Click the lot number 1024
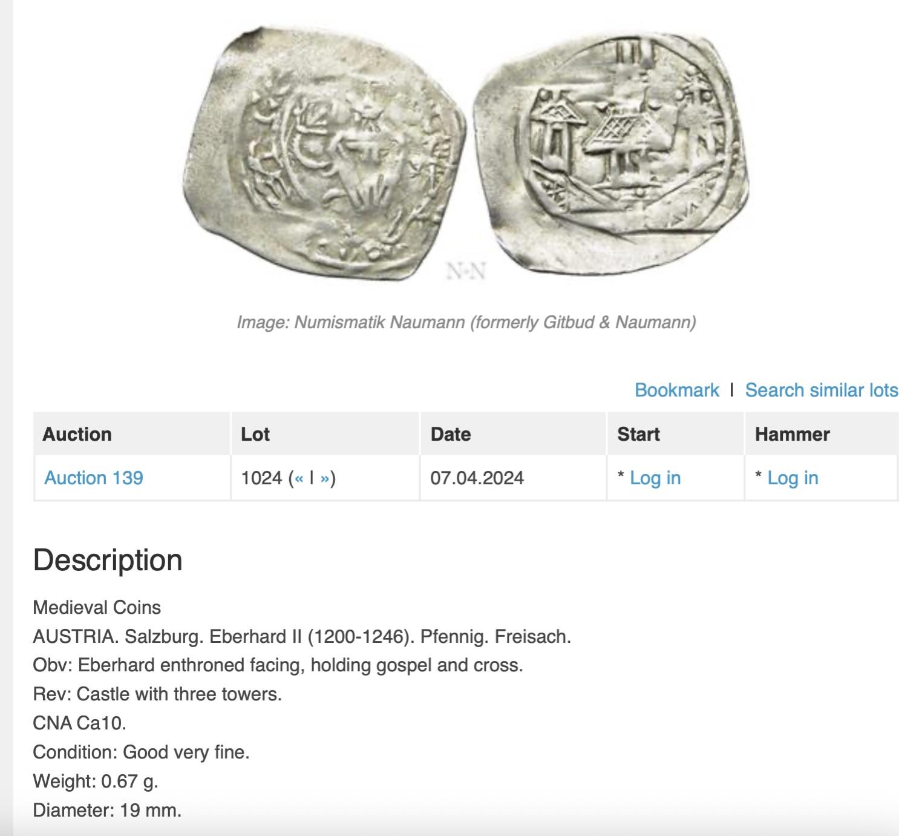 [x=261, y=478]
